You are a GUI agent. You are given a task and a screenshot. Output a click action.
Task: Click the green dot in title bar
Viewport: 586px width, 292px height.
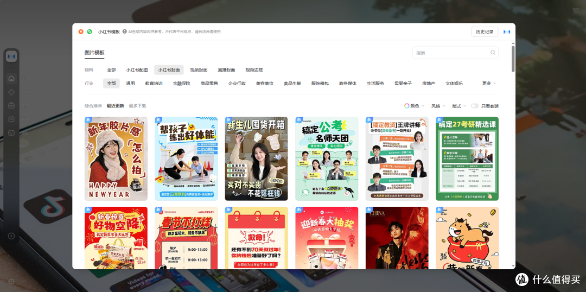(90, 32)
